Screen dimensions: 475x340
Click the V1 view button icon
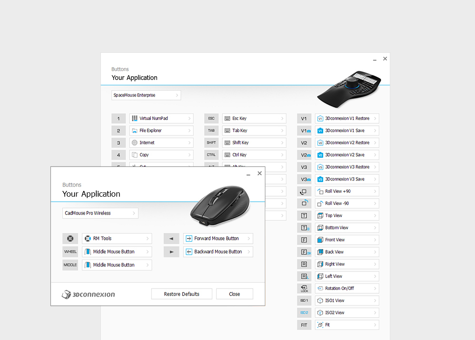point(304,119)
